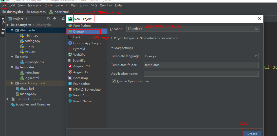The width and height of the screenshot is (277, 136).
Task: Expand External Libraries node
Action: coord(7,99)
